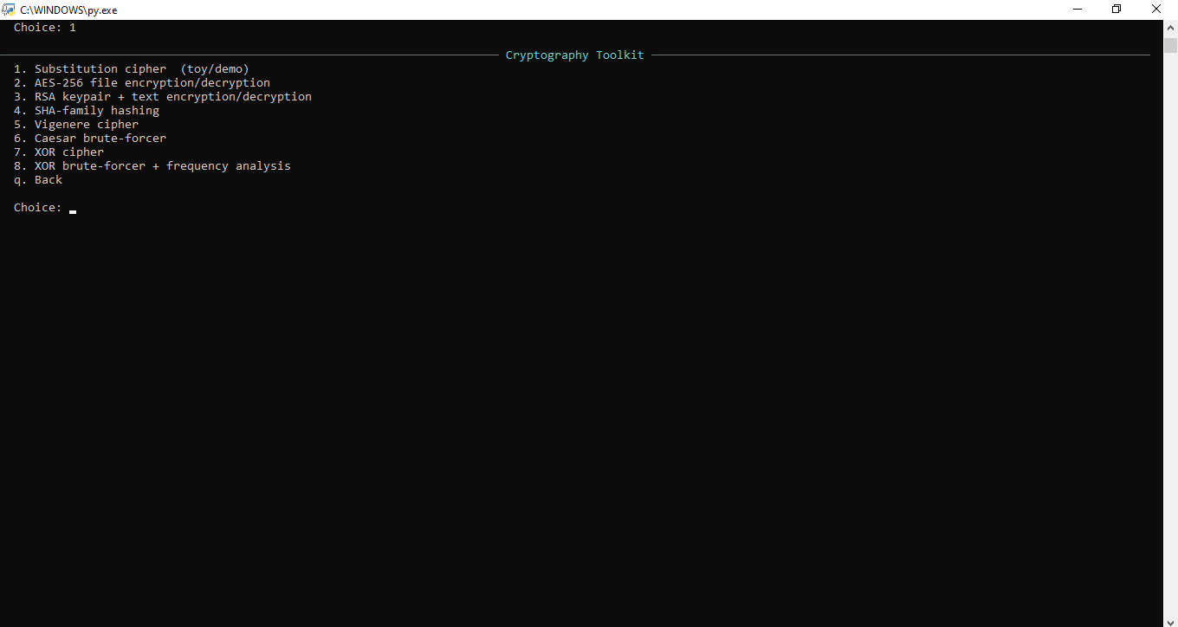Select line '5. Vigenere cipher'

coord(76,125)
